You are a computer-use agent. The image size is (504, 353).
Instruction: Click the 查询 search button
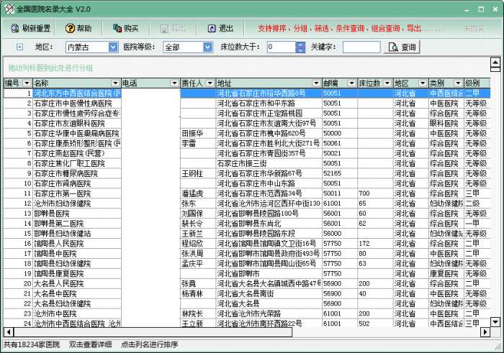point(402,47)
